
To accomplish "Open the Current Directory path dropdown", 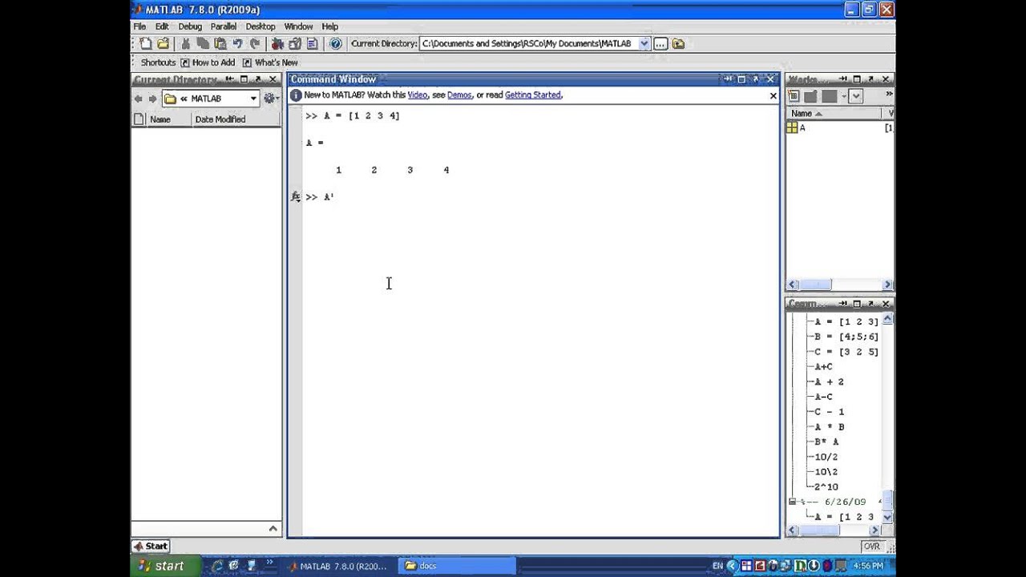I will click(x=644, y=44).
